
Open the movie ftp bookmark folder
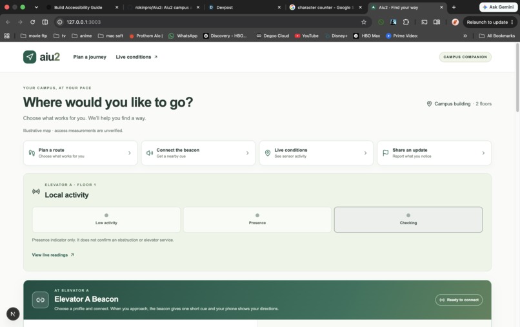pos(34,36)
